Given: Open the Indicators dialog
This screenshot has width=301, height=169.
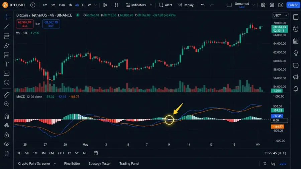Looking at the screenshot, I should 136,5.
